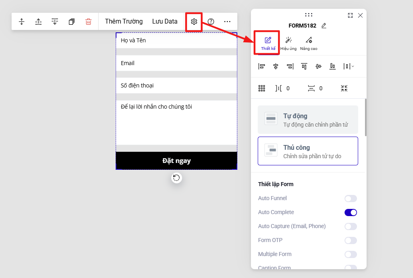
Task: Click the collapse/shrink arrows icon
Action: point(344,88)
